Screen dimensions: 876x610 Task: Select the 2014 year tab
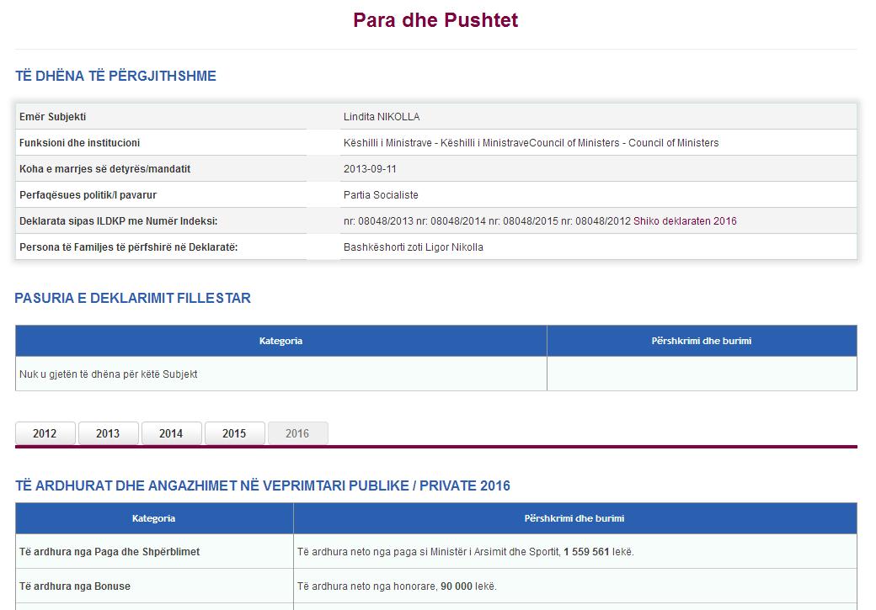pyautogui.click(x=171, y=433)
